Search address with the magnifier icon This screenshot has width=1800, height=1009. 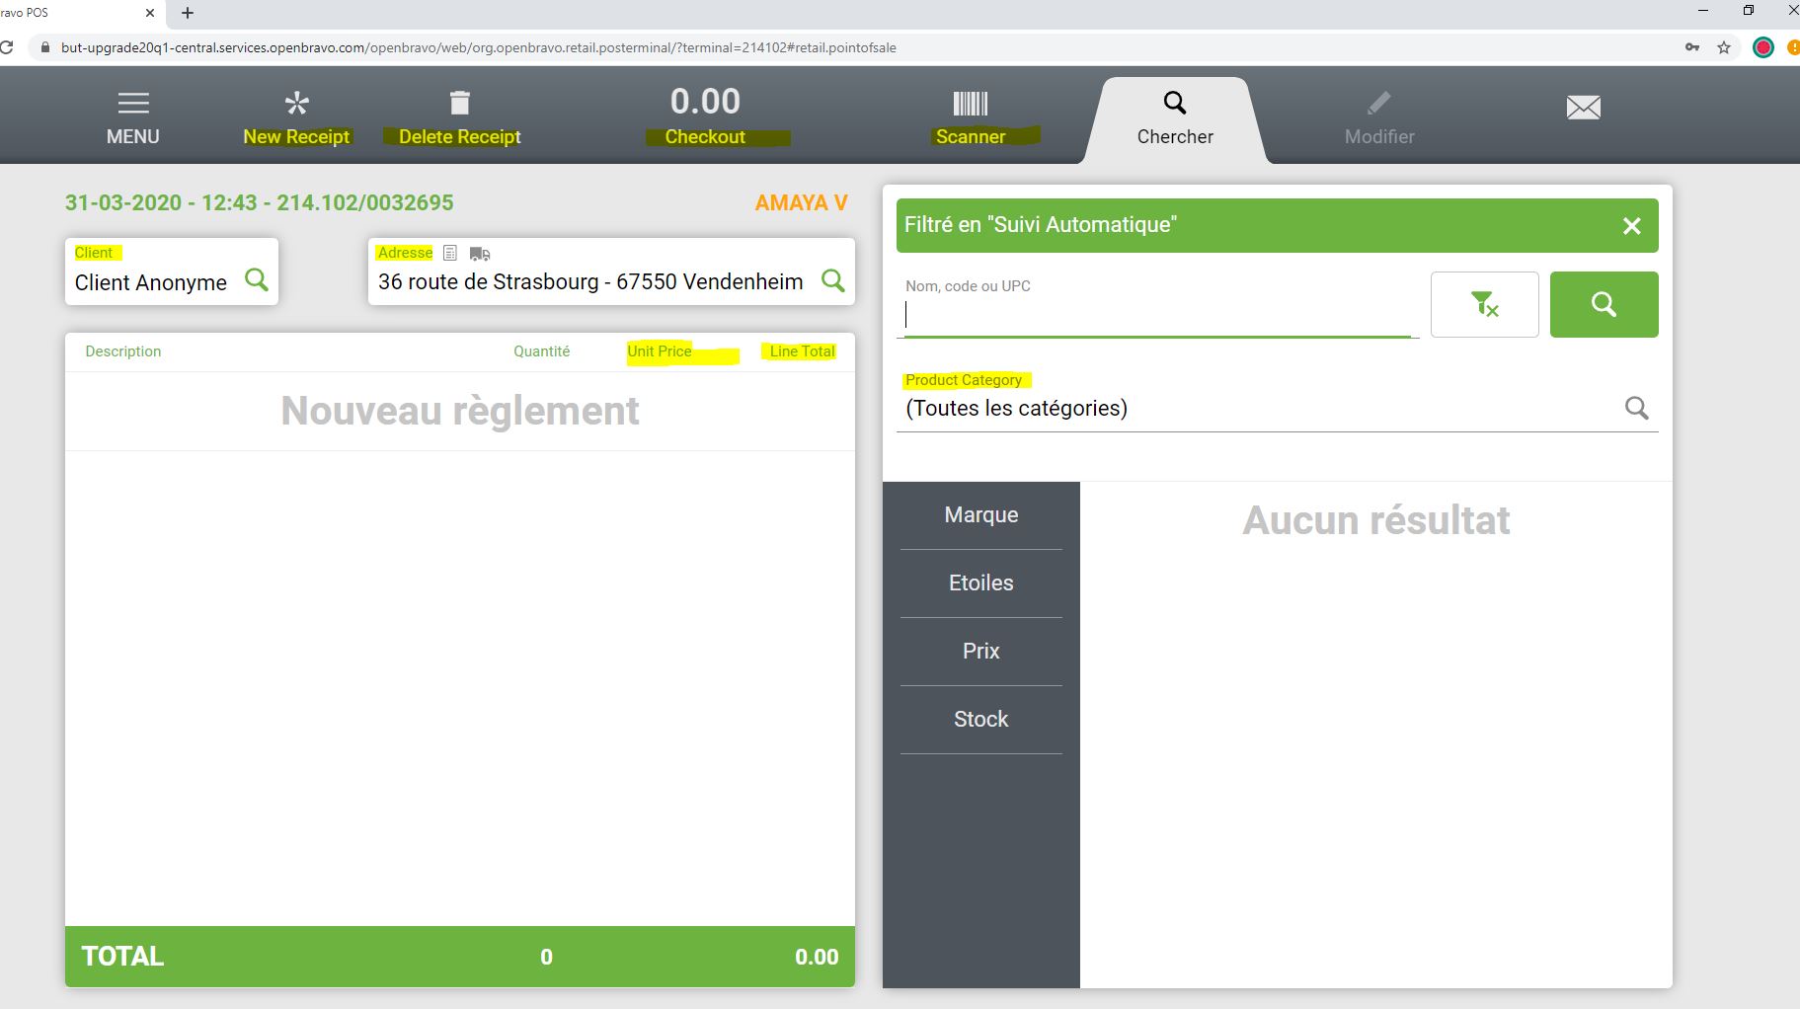pos(833,280)
